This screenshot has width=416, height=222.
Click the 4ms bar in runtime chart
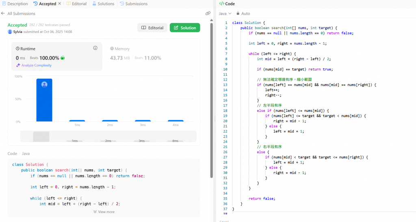(x=175, y=121)
